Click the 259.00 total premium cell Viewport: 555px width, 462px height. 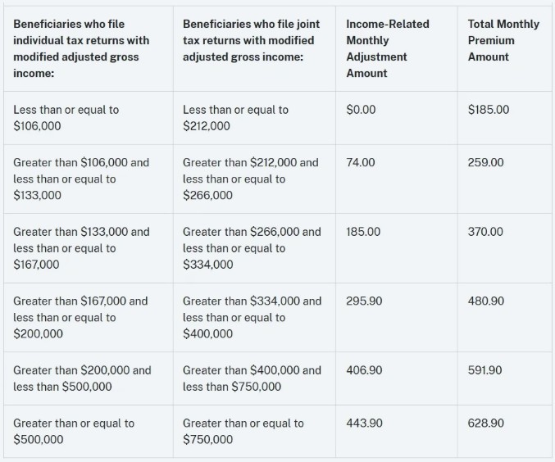pyautogui.click(x=485, y=162)
